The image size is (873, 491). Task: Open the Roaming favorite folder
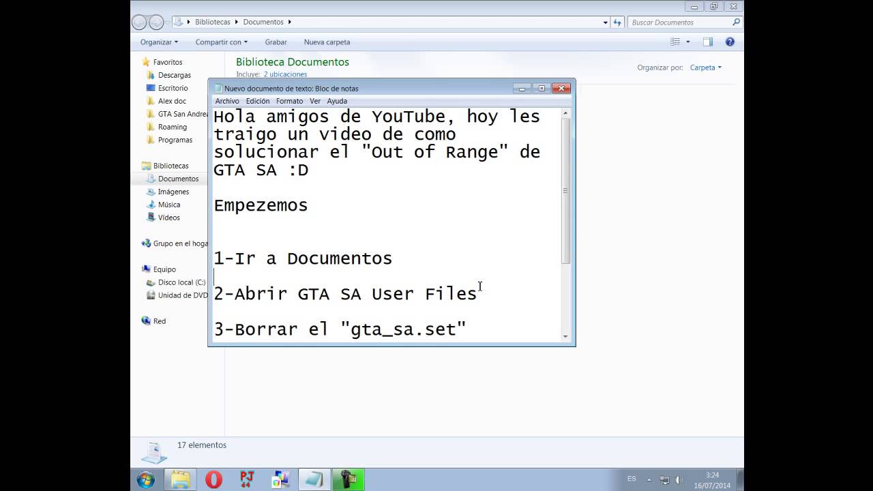172,127
